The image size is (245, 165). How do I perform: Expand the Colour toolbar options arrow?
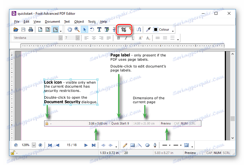(x=173, y=31)
